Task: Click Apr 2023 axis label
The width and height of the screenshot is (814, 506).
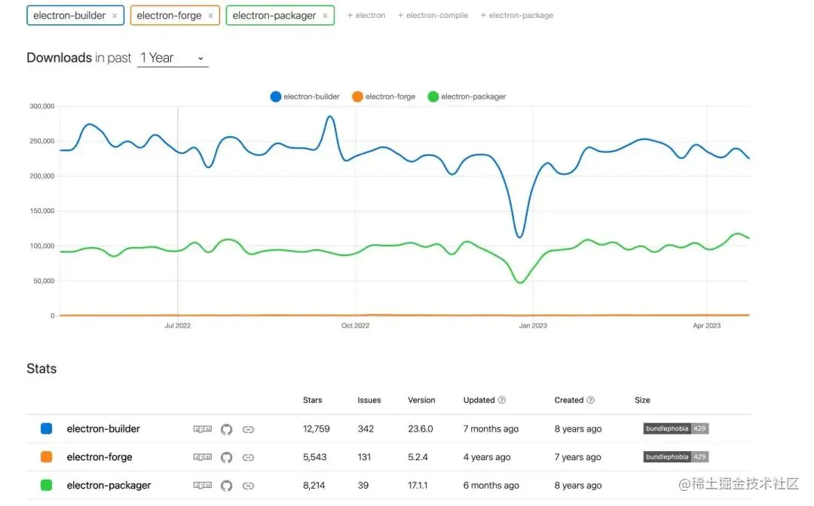Action: [x=706, y=325]
